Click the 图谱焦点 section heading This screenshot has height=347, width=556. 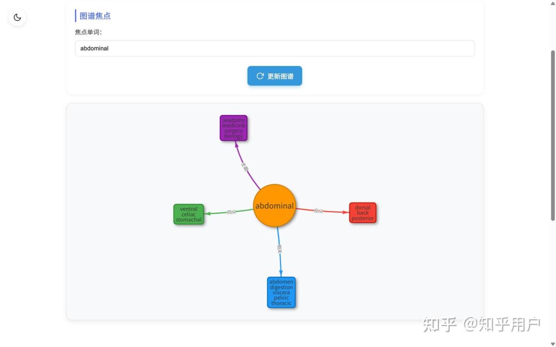tap(95, 16)
